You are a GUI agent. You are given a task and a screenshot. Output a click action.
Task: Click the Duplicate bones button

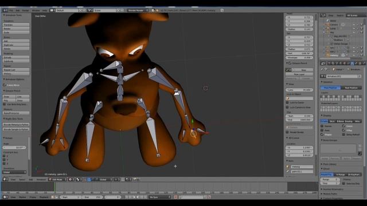click(16, 45)
